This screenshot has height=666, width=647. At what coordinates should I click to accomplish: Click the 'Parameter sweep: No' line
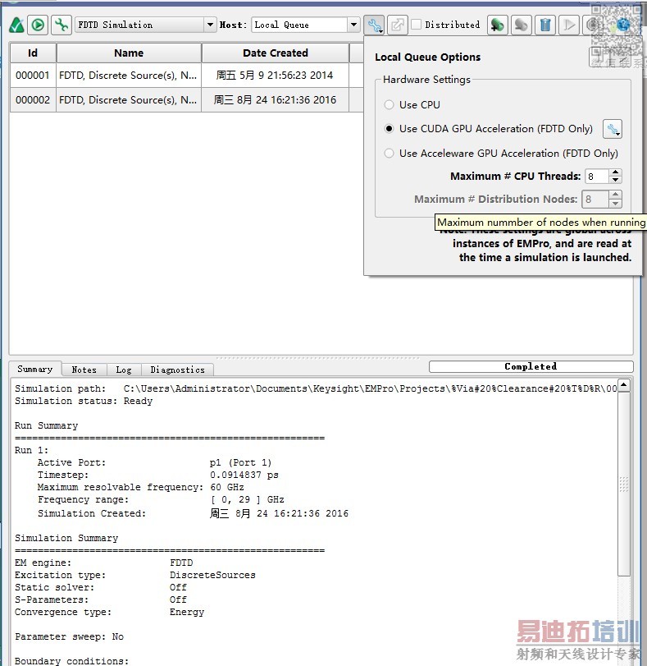69,636
